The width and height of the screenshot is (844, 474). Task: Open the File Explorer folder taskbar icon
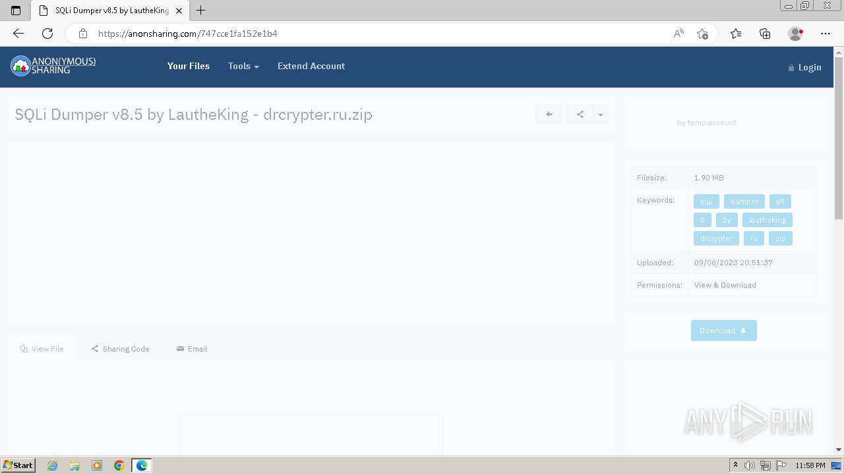[75, 465]
